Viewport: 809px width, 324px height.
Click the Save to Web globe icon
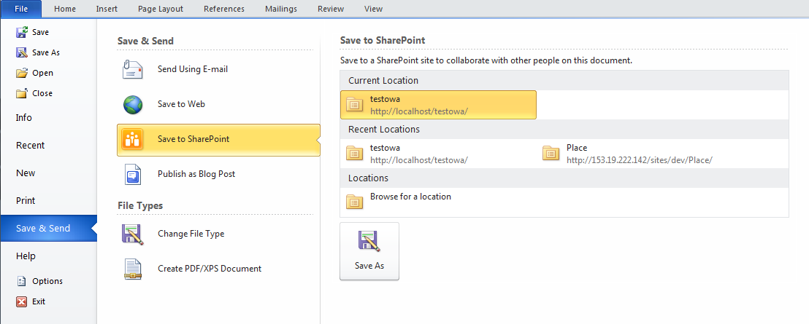(133, 104)
